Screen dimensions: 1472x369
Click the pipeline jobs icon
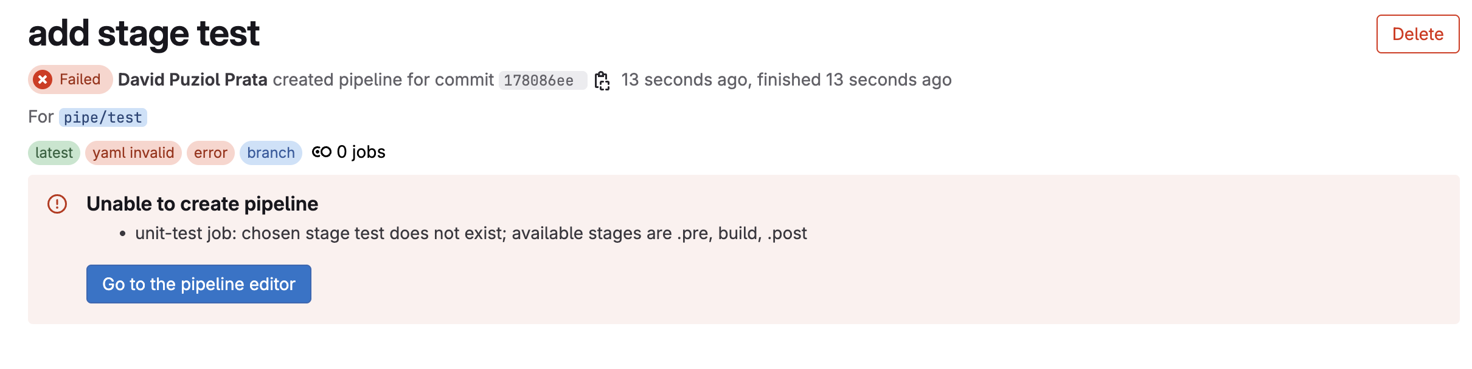(x=321, y=152)
